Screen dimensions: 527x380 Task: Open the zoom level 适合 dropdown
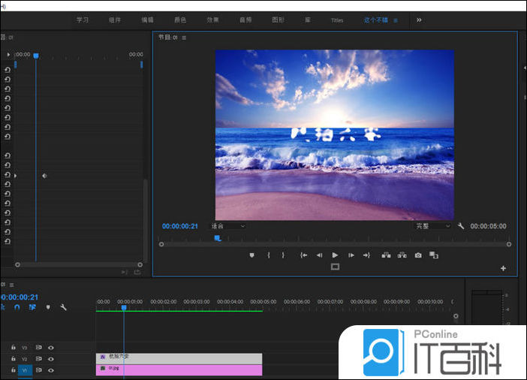228,226
